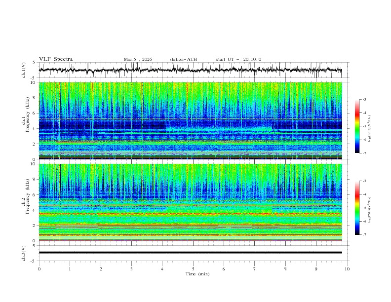The image size is (391, 302).
Task: Click the log(PSD) label beside ch.1 colorbar
Action: click(369, 129)
